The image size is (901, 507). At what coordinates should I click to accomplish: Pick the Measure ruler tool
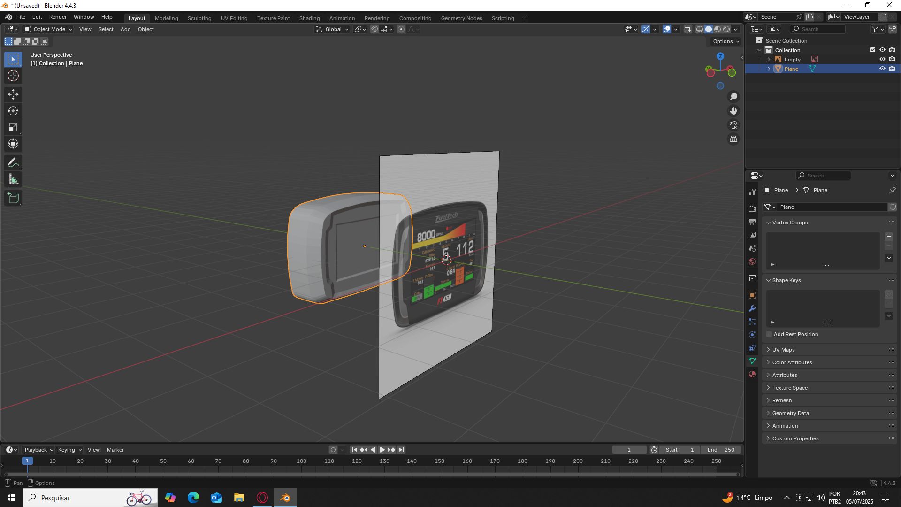point(13,179)
